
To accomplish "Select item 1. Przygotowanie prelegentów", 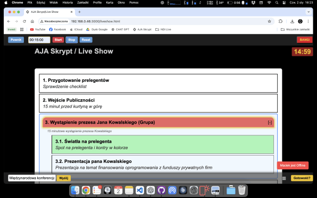I will tap(158, 83).
